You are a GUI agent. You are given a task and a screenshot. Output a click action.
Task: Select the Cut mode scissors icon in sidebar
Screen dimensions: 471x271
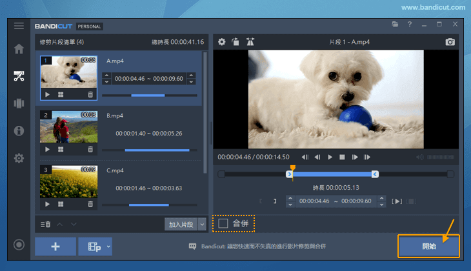pos(19,76)
